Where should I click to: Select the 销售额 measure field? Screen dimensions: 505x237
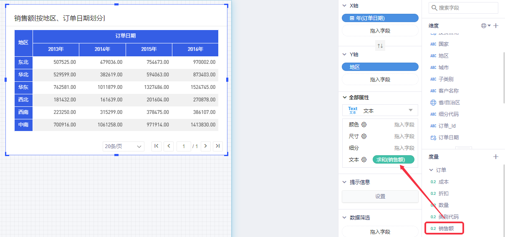pyautogui.click(x=447, y=229)
